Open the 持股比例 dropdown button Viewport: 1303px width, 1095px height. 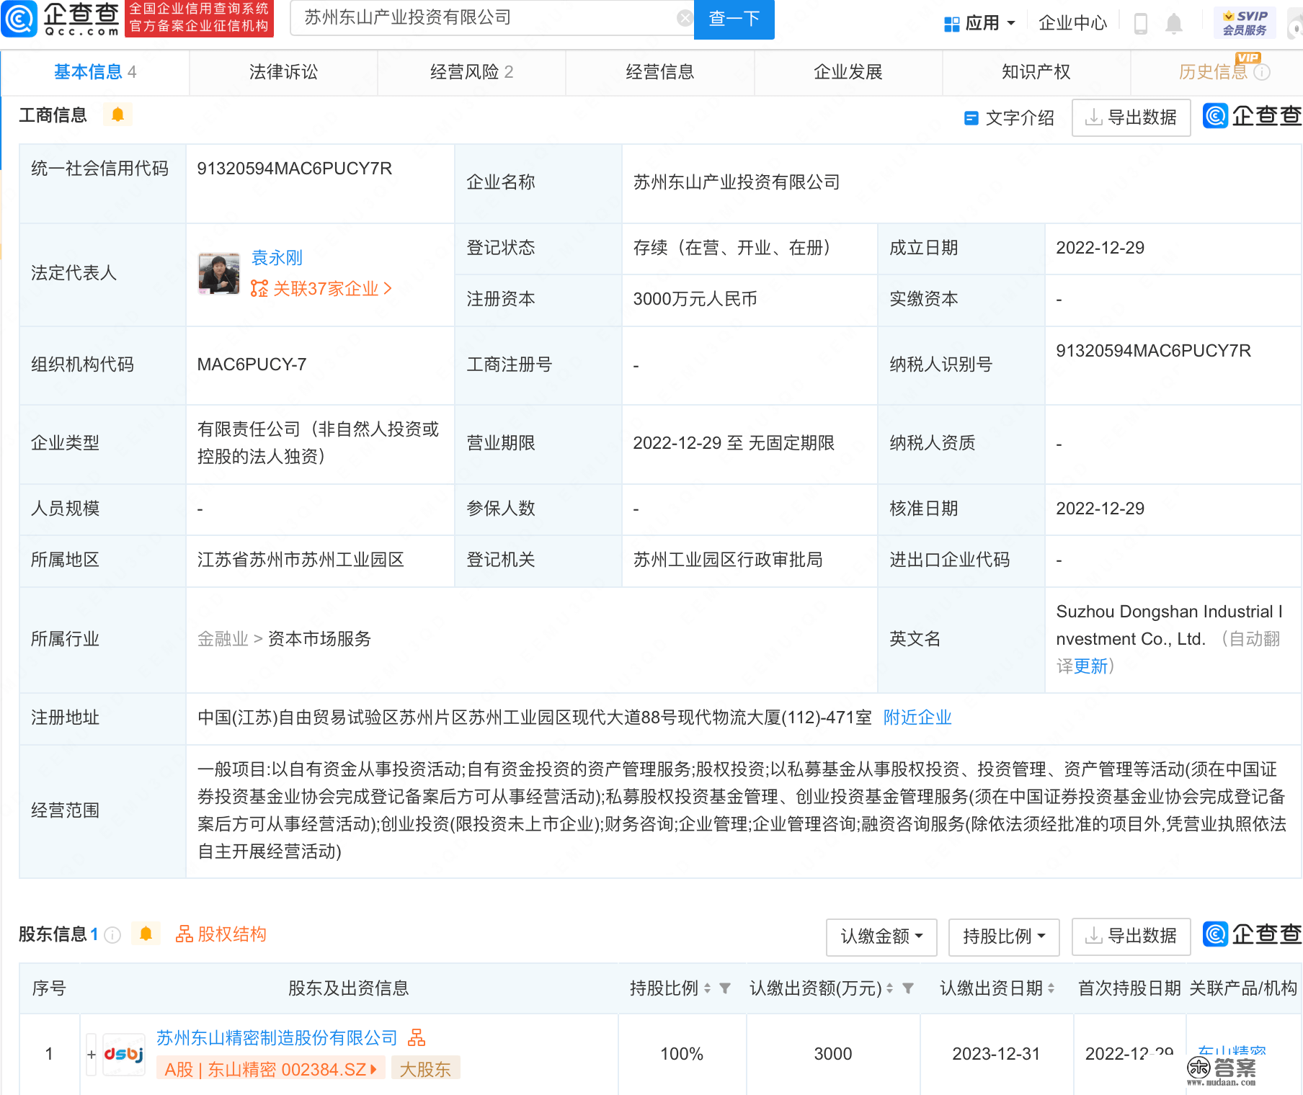1004,937
